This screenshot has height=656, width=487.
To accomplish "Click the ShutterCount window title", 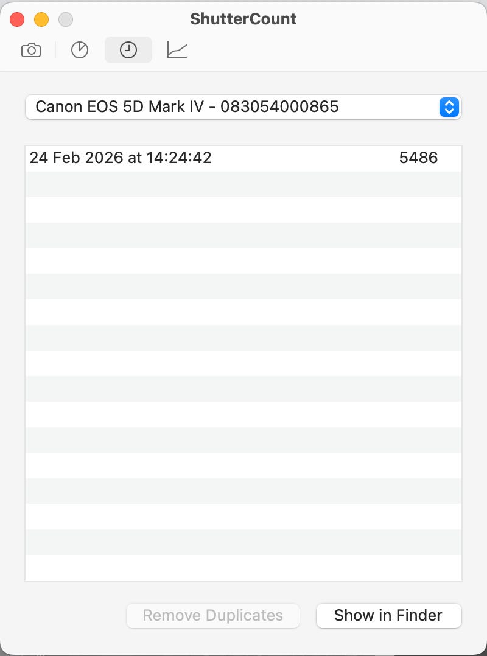I will tap(243, 19).
